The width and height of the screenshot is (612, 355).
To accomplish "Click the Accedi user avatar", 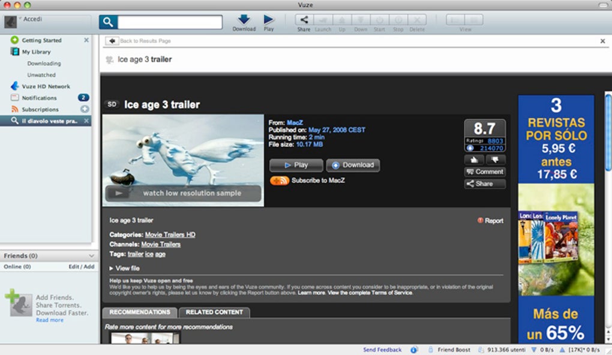I will [x=11, y=22].
